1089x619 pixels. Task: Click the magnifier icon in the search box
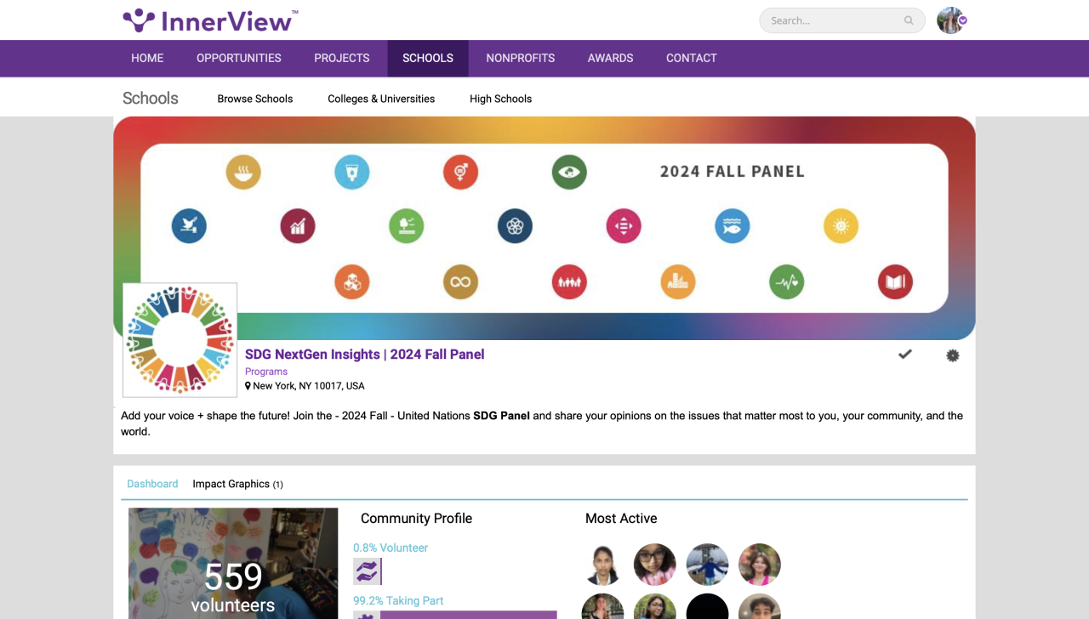click(x=909, y=20)
